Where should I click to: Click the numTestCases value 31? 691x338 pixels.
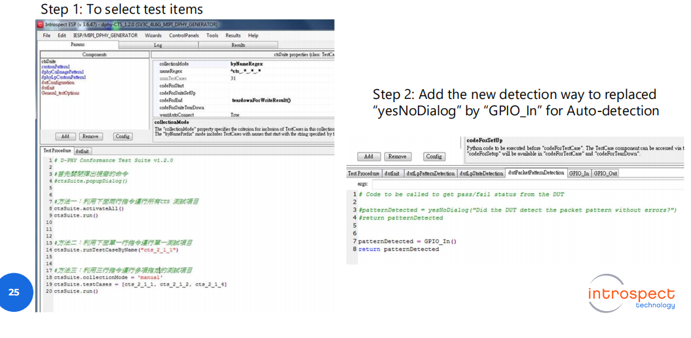click(233, 78)
